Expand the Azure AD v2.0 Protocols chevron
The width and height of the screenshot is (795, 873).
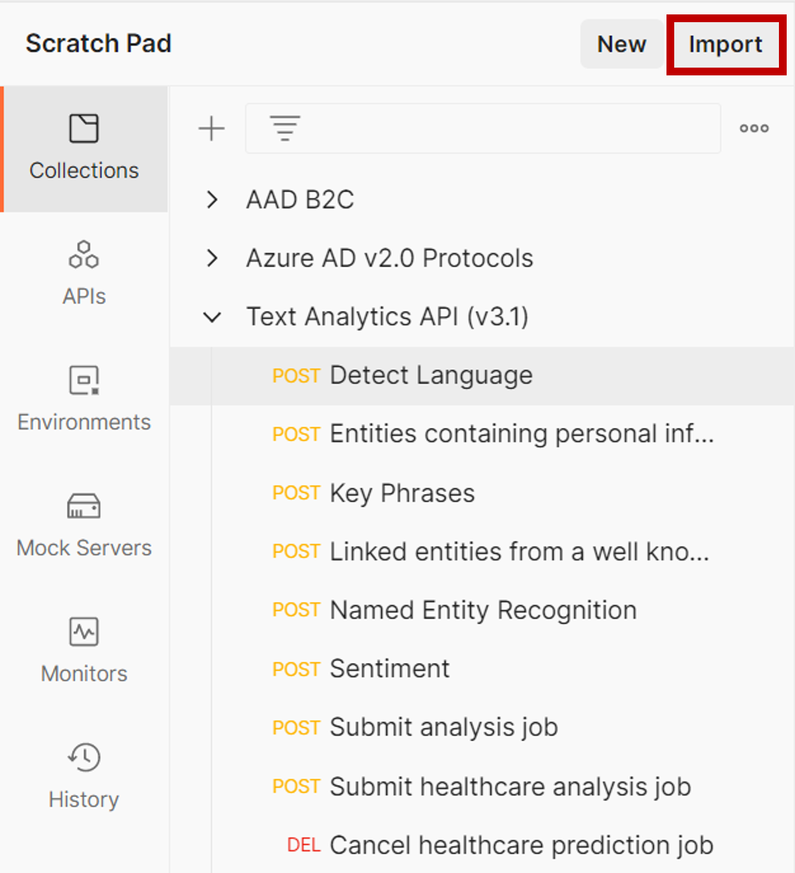212,258
